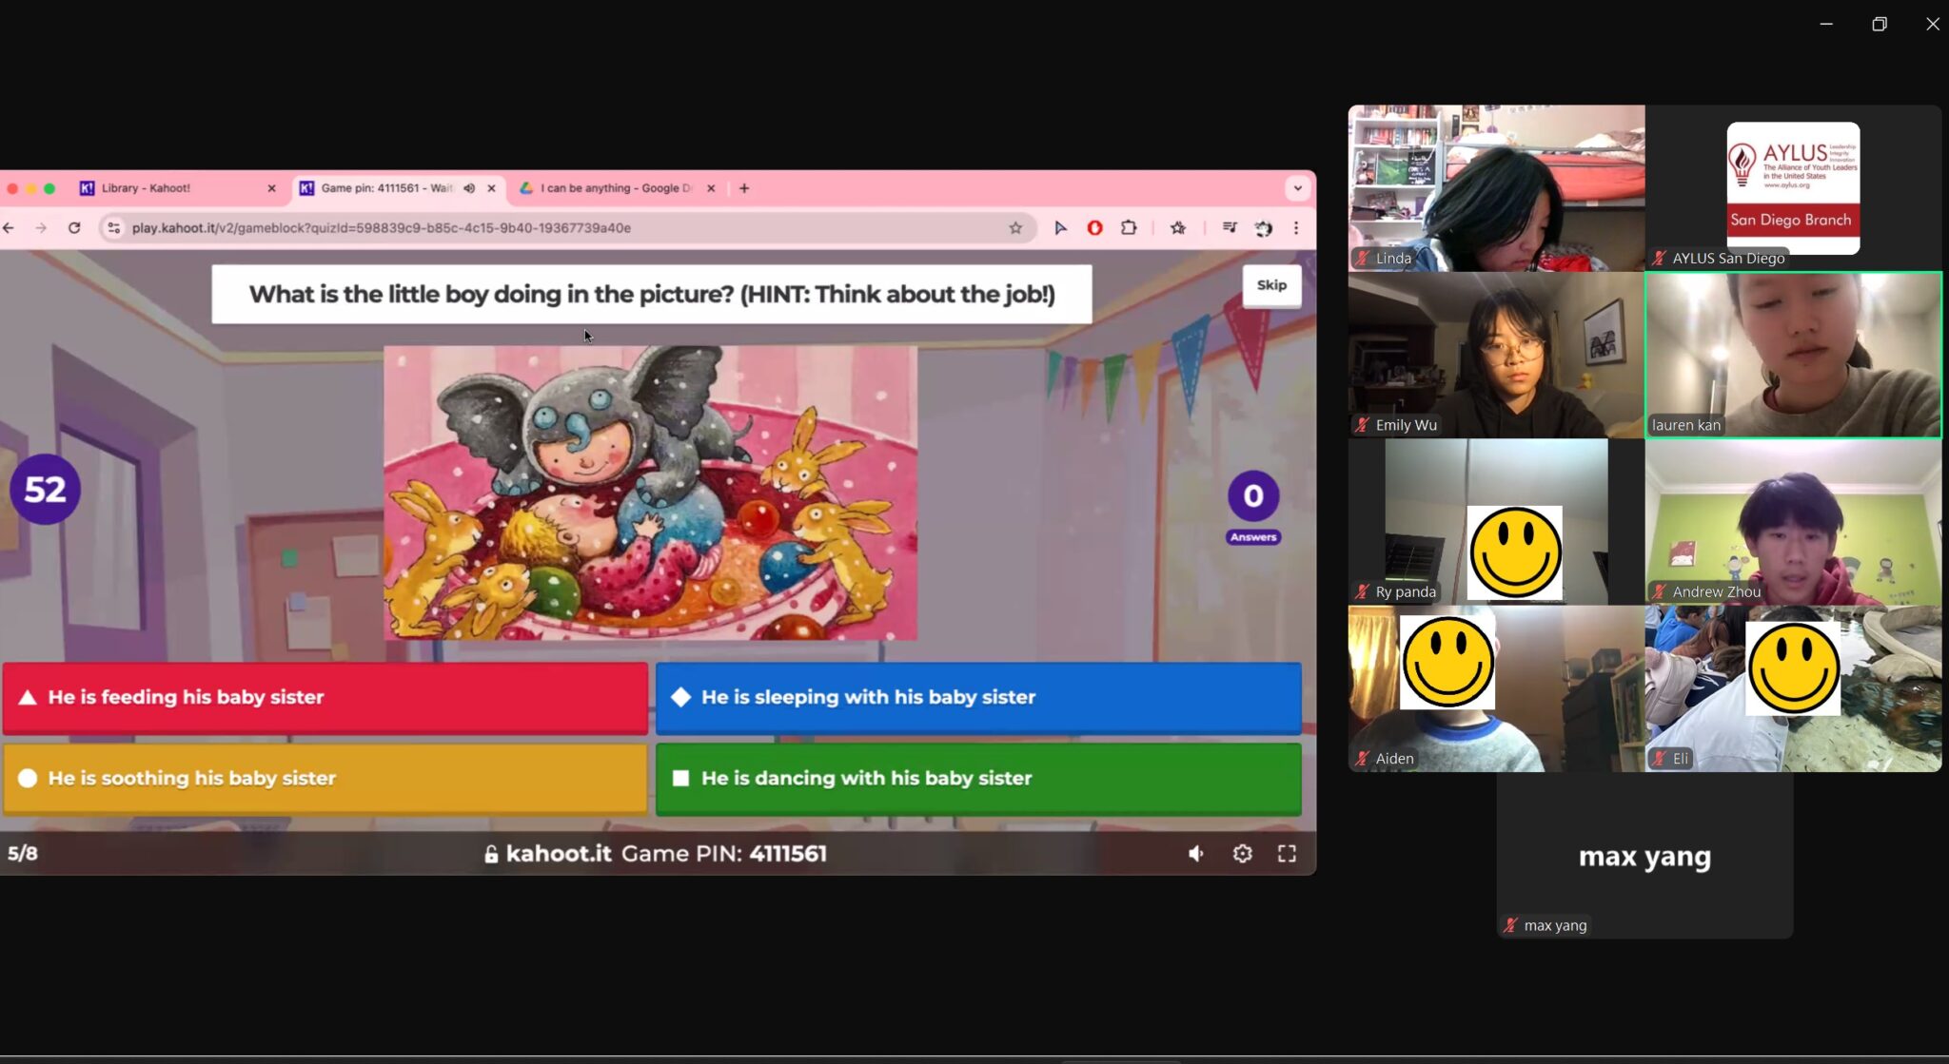This screenshot has height=1064, width=1949.
Task: Click the macOS green zoom dot of browser
Action: [x=49, y=188]
